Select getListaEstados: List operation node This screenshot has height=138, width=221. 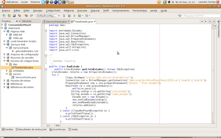pyautogui.click(x=27, y=51)
